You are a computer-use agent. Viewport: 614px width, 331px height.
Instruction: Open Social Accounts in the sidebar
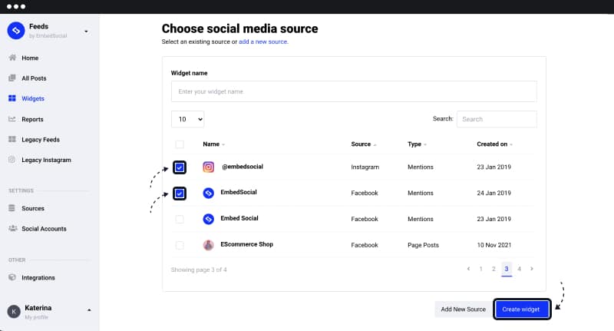coord(44,229)
